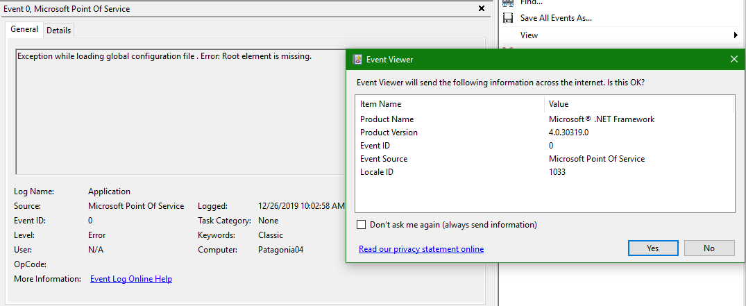This screenshot has width=746, height=306.
Task: Click the Item Name column header
Action: point(450,104)
